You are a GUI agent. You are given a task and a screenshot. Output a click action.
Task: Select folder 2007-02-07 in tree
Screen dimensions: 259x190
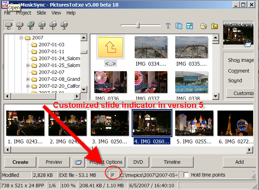coord(51,72)
